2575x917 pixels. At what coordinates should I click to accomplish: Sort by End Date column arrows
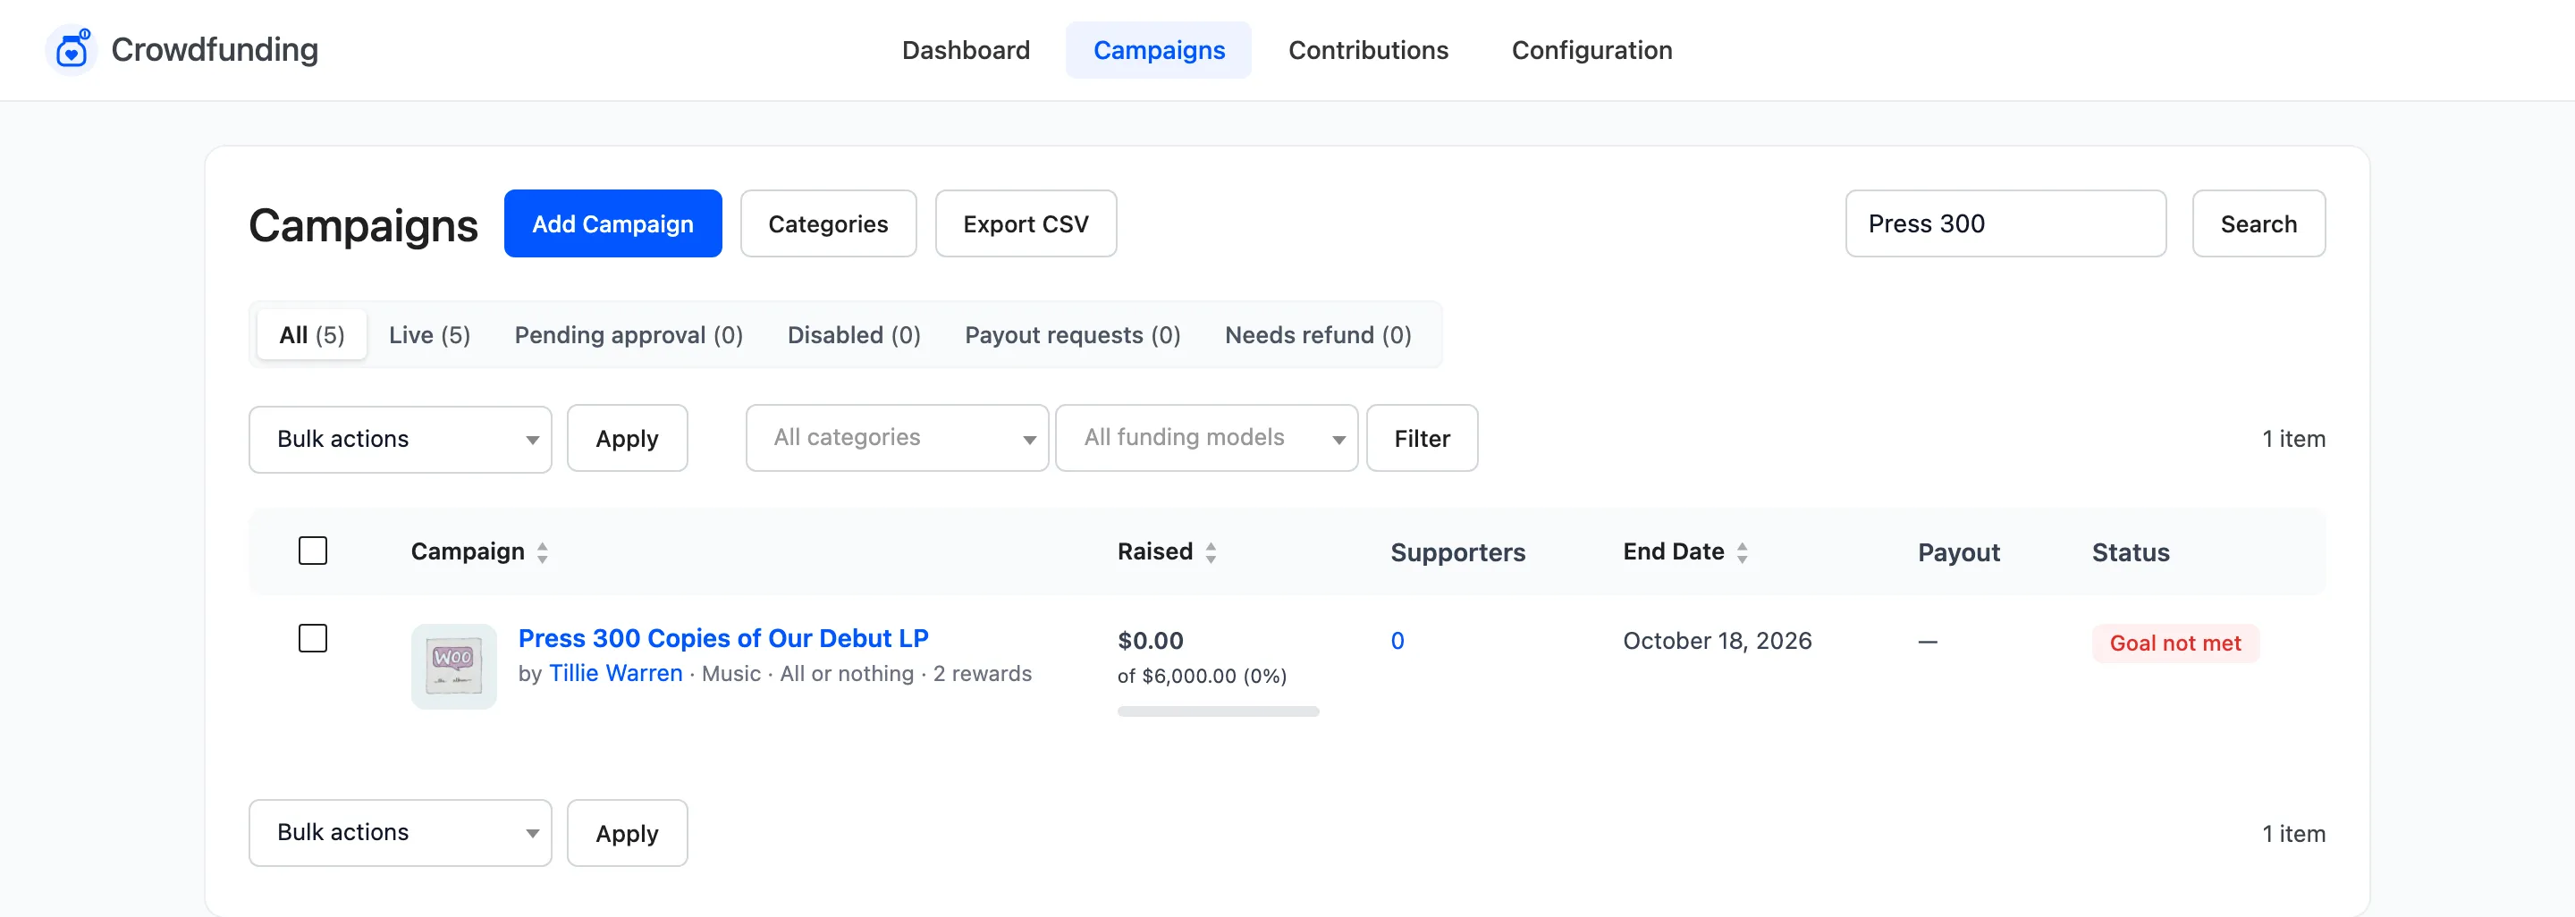(1742, 552)
